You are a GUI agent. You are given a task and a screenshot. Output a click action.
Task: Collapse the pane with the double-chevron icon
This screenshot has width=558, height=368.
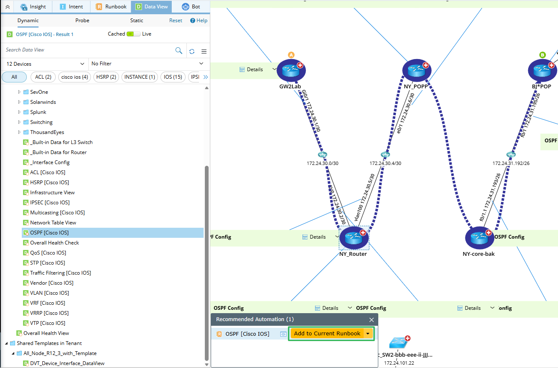click(x=7, y=7)
